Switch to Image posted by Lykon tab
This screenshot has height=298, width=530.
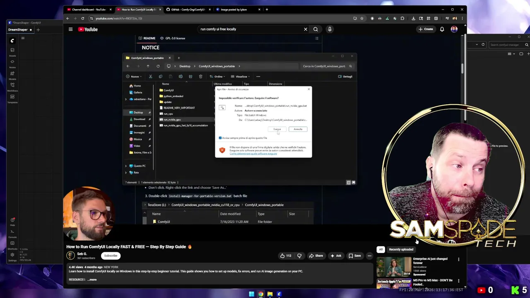click(237, 10)
